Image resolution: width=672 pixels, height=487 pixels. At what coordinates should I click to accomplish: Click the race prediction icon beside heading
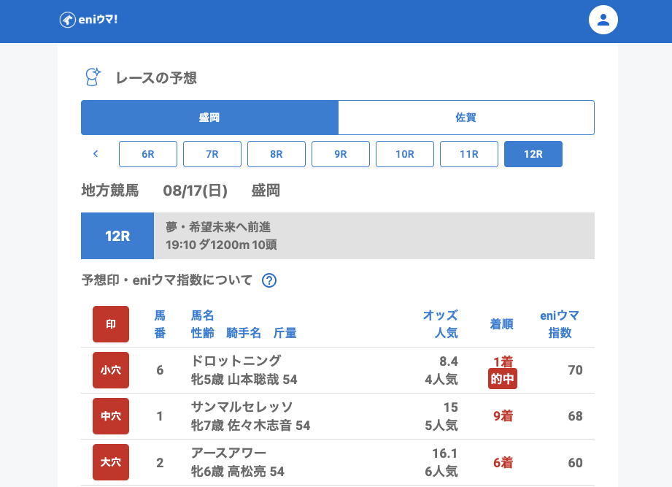[x=93, y=77]
